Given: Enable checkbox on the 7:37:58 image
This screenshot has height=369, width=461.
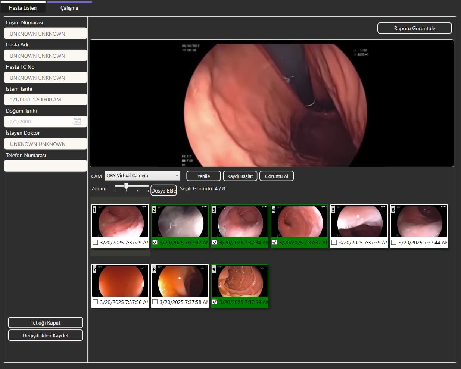Looking at the screenshot, I should (155, 302).
